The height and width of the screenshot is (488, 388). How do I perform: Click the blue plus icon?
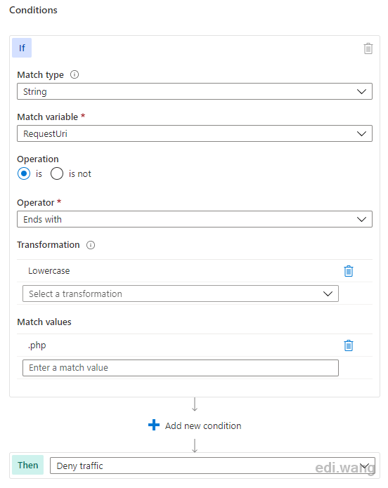(x=154, y=425)
